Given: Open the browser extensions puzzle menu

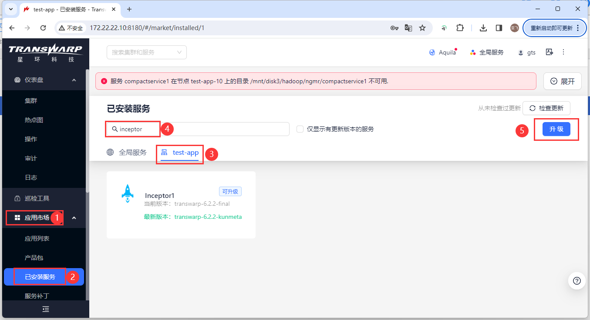Looking at the screenshot, I should tap(460, 28).
